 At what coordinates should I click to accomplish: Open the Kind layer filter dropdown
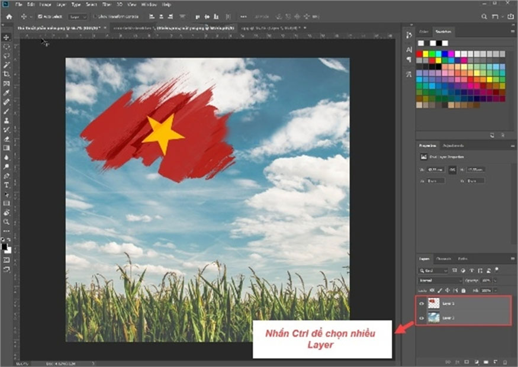(x=432, y=270)
